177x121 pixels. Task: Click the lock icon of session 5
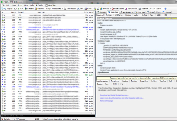coord(2,25)
